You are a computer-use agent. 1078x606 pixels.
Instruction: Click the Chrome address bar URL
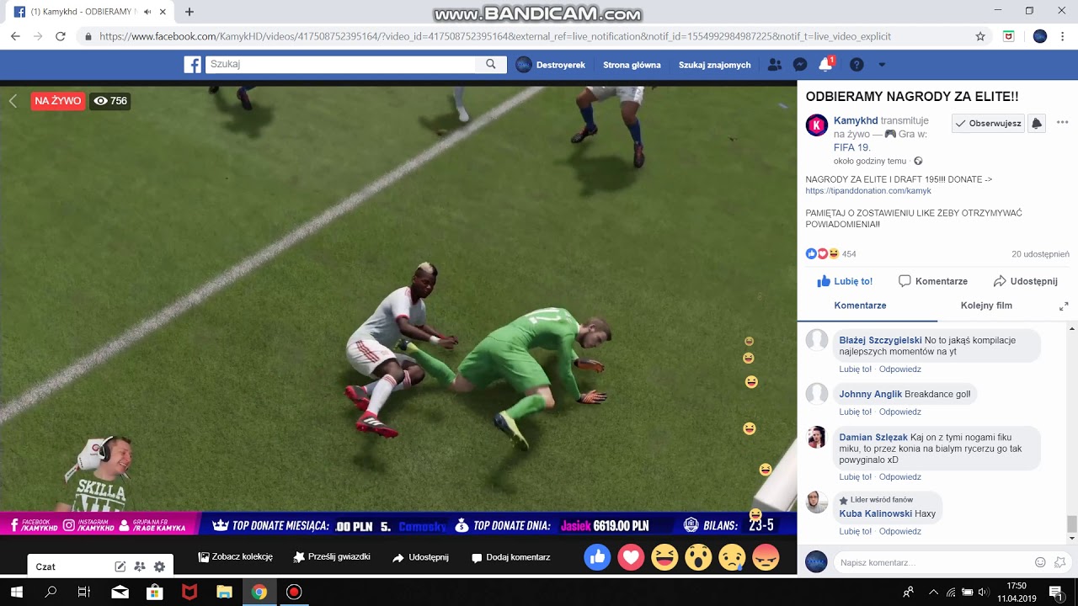click(x=495, y=36)
